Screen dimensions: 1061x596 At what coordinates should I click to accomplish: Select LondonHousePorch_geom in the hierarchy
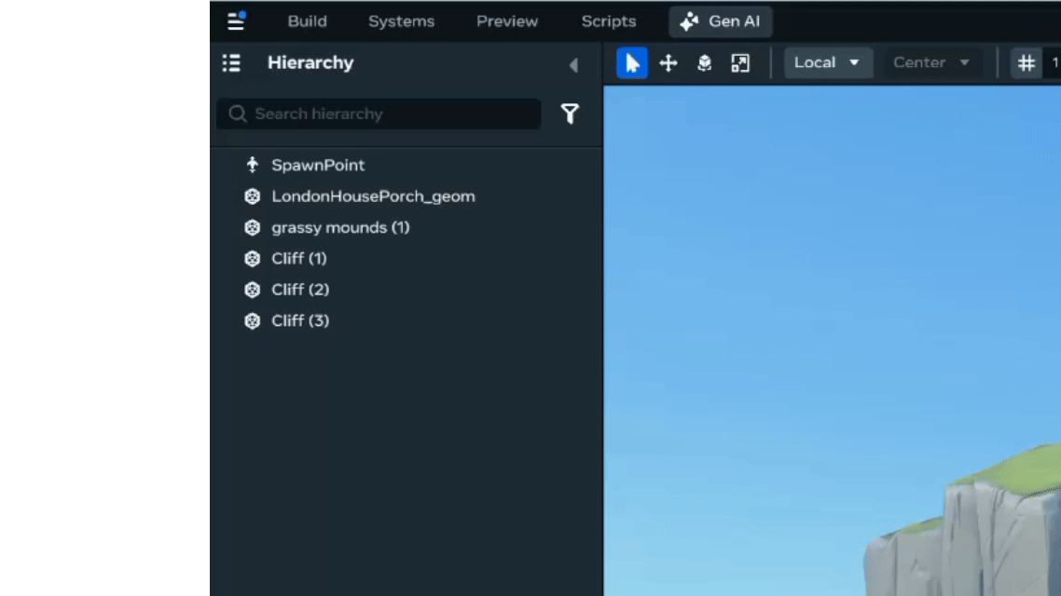373,196
